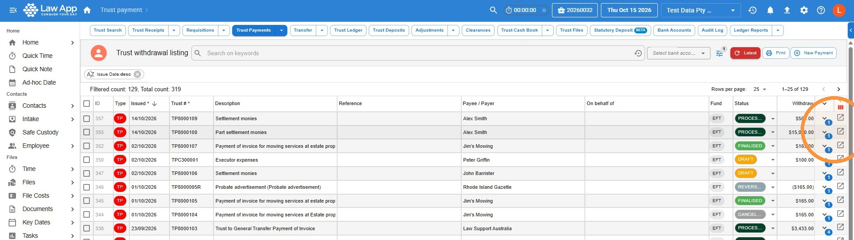Open the Requisitions tab
The width and height of the screenshot is (854, 240).
pos(200,30)
